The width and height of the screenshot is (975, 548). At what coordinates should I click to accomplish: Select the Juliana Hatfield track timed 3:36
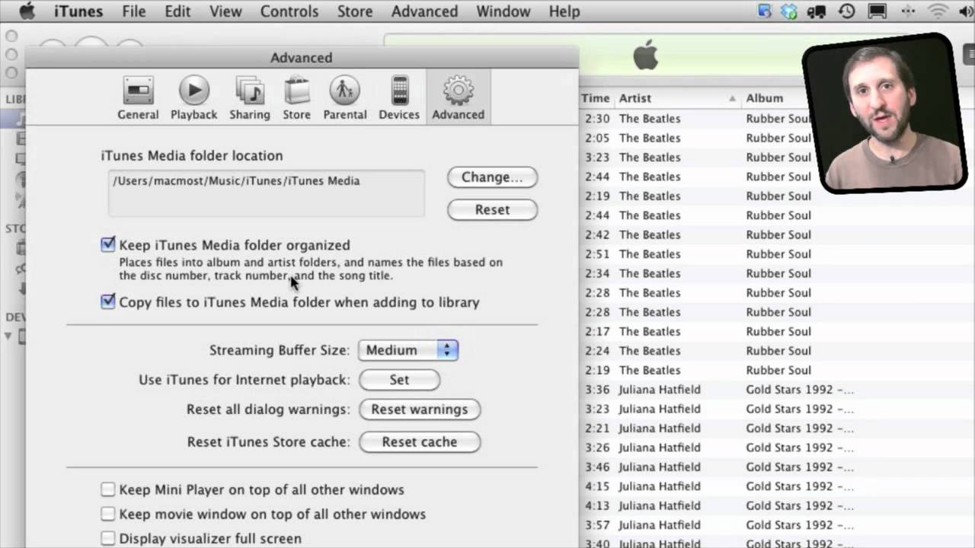coord(777,389)
